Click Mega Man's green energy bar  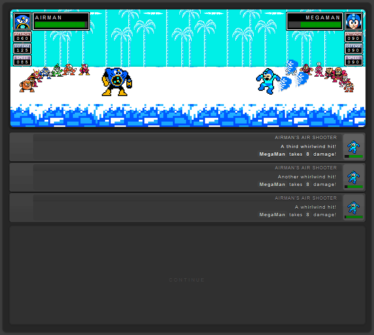(x=315, y=25)
